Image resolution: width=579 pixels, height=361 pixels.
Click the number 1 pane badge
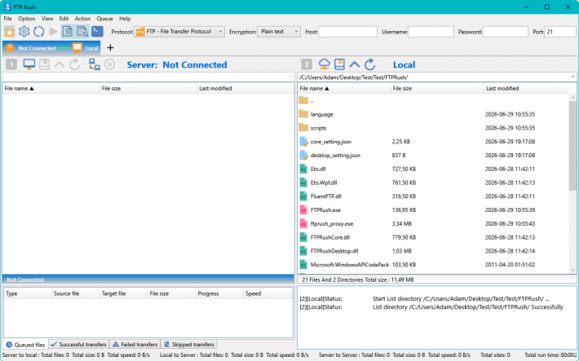(x=11, y=64)
